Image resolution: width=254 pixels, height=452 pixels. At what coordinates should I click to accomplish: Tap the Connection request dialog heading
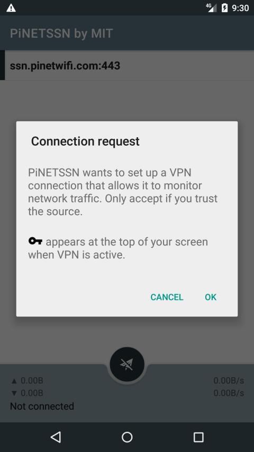click(85, 141)
